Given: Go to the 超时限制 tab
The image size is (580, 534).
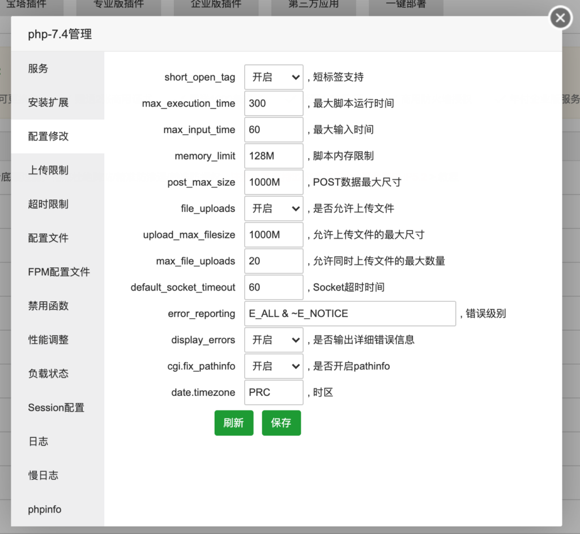Looking at the screenshot, I should 48,204.
